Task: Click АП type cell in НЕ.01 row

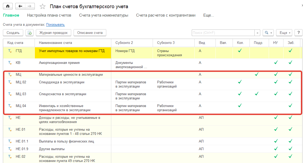Action: [x=205, y=131]
